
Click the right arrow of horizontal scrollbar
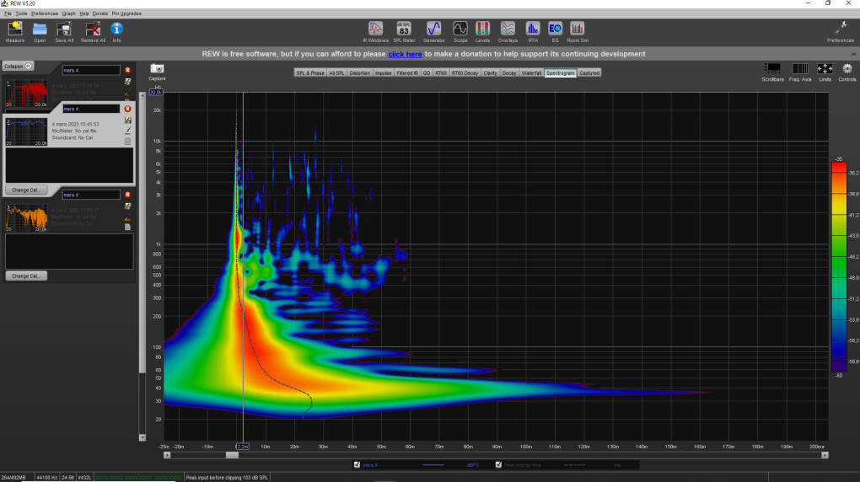pos(825,455)
